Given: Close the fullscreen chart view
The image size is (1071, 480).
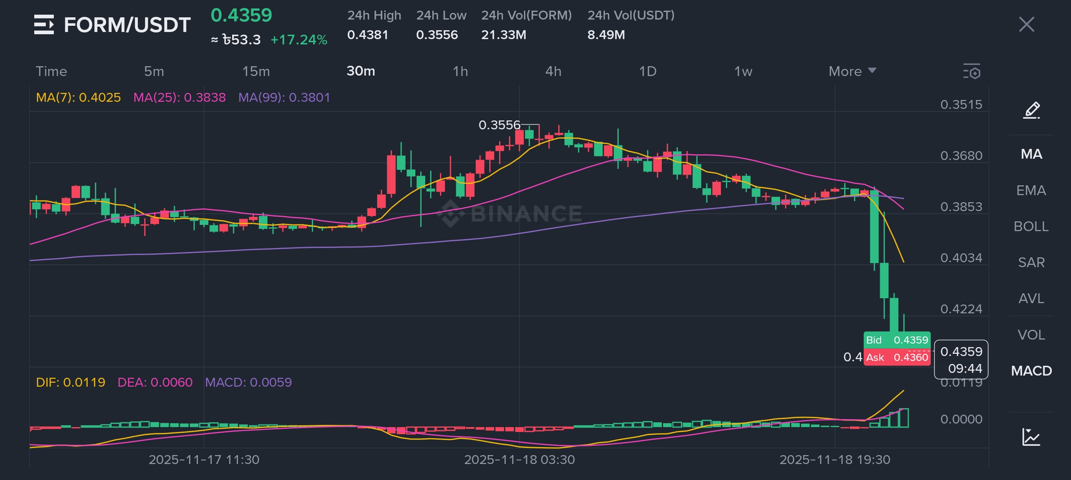Looking at the screenshot, I should click(x=1027, y=24).
